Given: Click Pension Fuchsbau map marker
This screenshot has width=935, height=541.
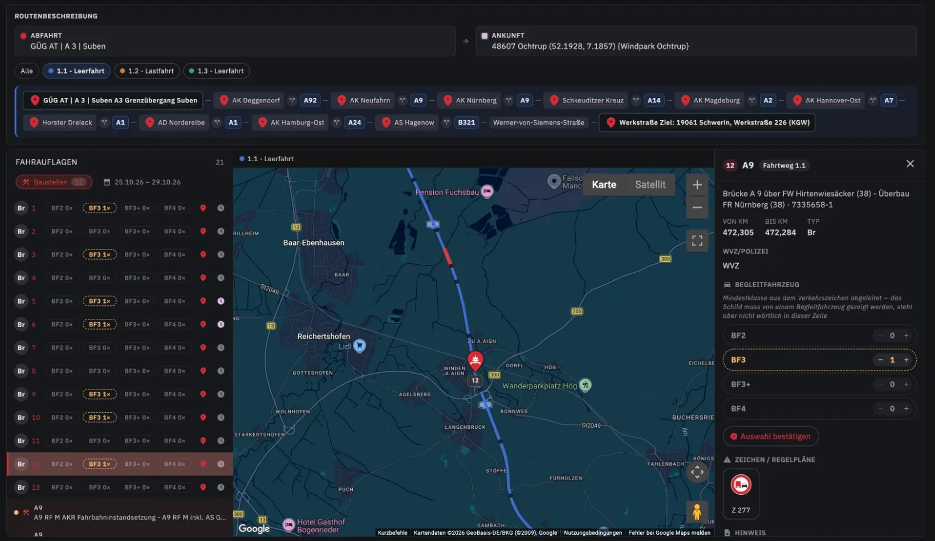Looking at the screenshot, I should click(487, 192).
